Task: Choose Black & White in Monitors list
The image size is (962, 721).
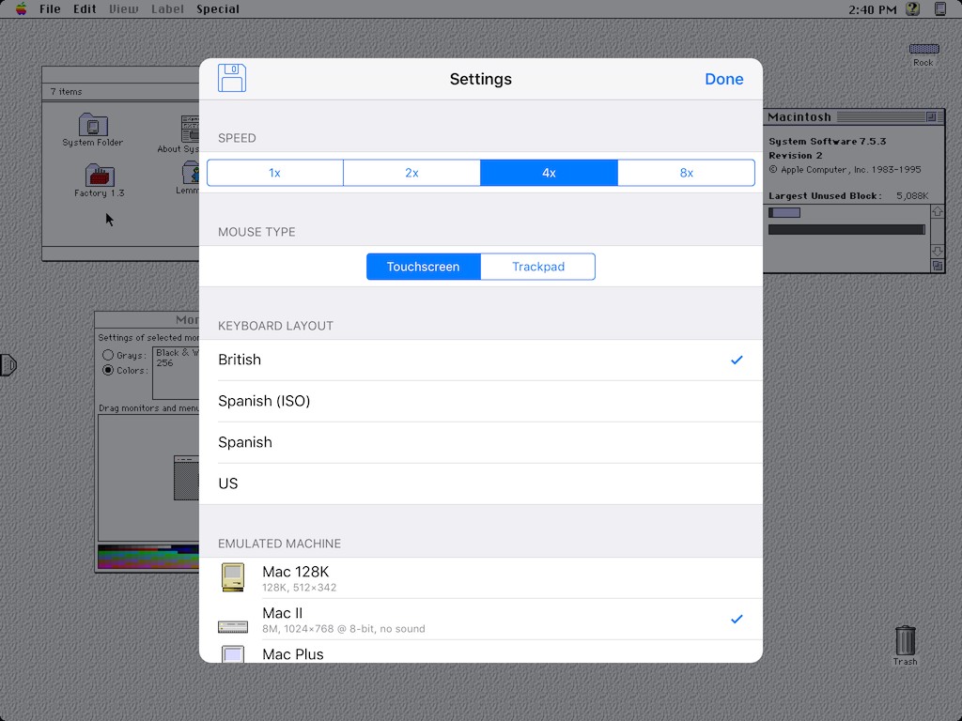Action: click(x=177, y=353)
